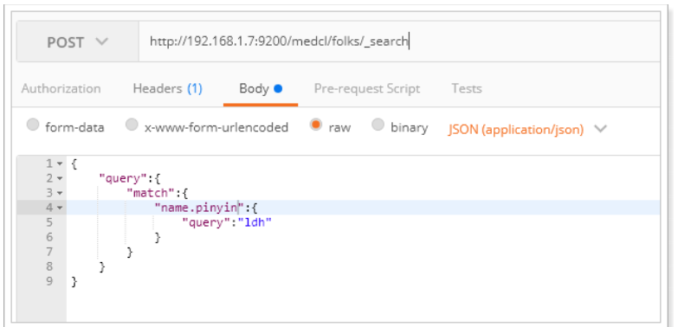Fold the "name.pinyin" block on line 4
This screenshot has width=678, height=327.
coord(60,208)
